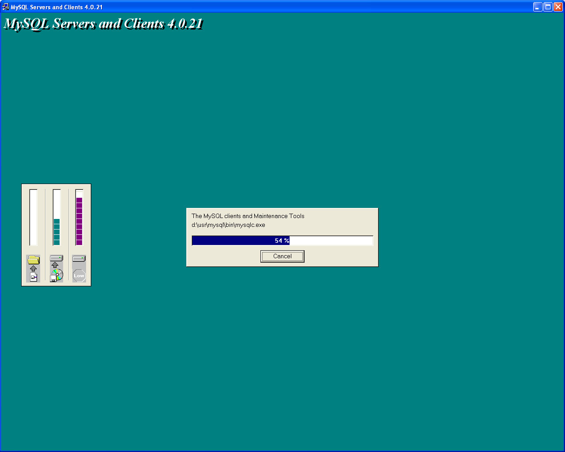Click the installer icon in the title bar
This screenshot has height=452, width=565.
coord(6,7)
